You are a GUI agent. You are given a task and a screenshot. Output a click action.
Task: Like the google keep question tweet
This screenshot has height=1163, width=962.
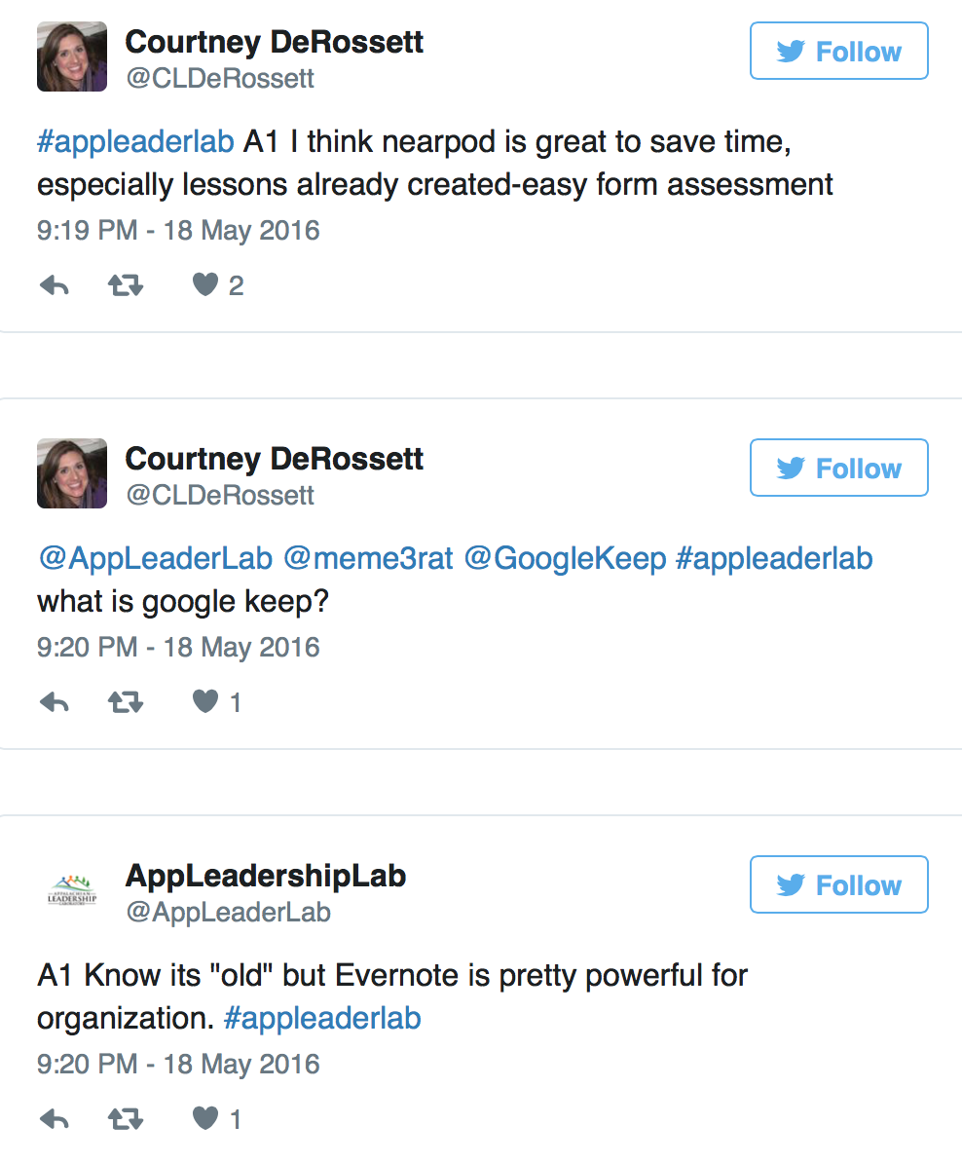click(x=205, y=701)
